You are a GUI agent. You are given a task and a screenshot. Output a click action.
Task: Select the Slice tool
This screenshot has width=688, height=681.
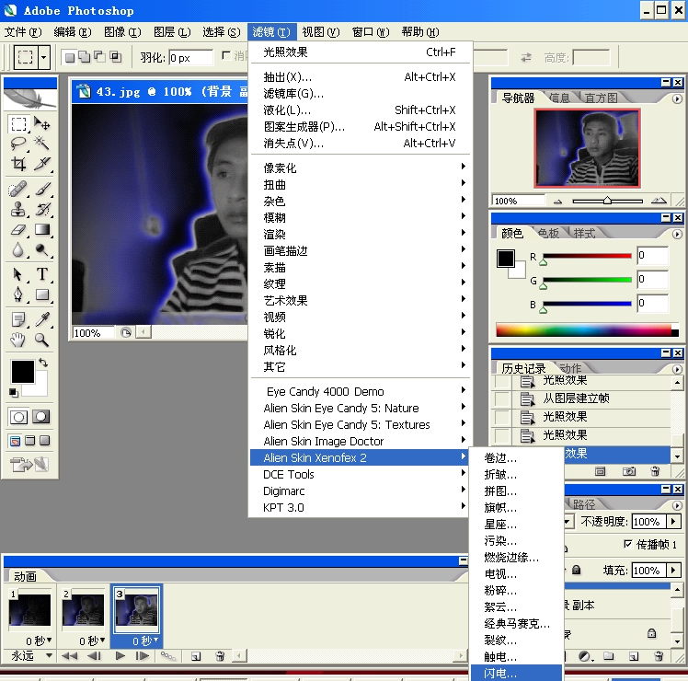tap(42, 164)
